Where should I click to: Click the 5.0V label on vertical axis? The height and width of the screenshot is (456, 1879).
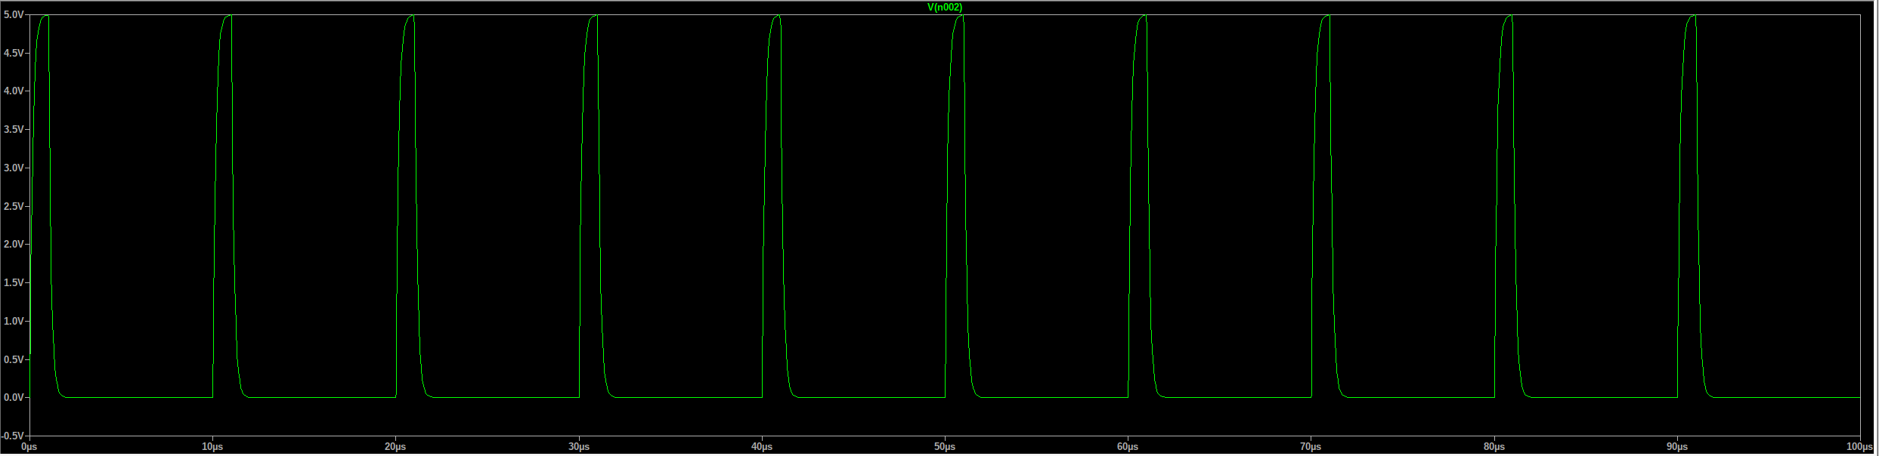point(14,14)
